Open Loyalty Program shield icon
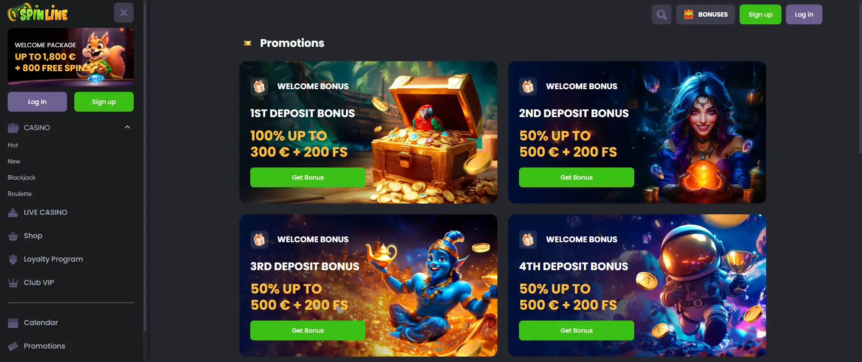 tap(13, 259)
